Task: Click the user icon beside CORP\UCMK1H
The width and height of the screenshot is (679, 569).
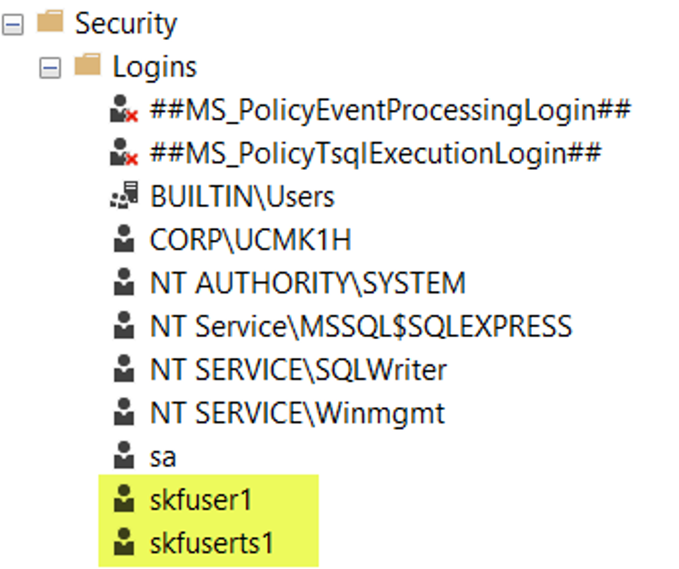Action: [x=124, y=239]
